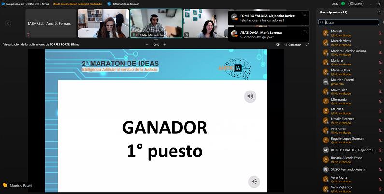
Task: Zoom out the shared content with minus
Action: pyautogui.click(x=147, y=45)
